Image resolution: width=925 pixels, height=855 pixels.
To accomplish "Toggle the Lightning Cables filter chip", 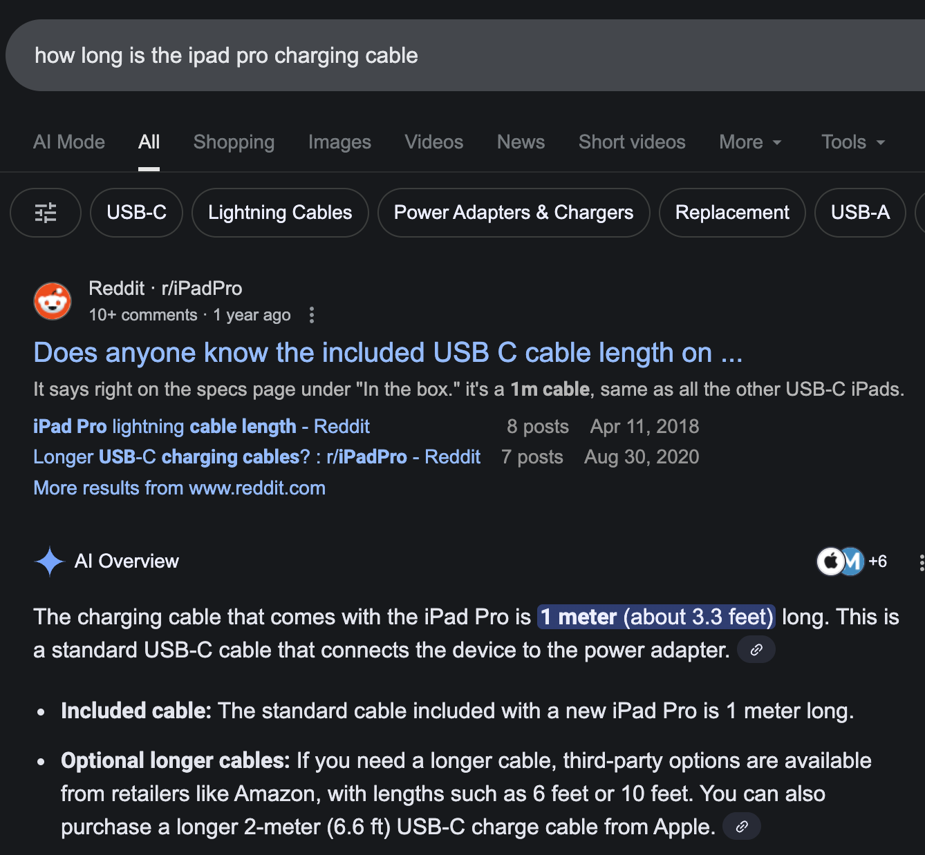I will 280,213.
